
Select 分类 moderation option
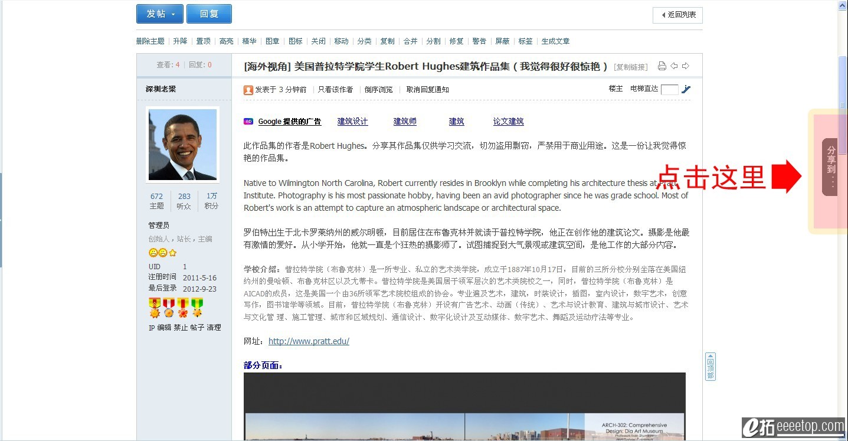click(365, 41)
